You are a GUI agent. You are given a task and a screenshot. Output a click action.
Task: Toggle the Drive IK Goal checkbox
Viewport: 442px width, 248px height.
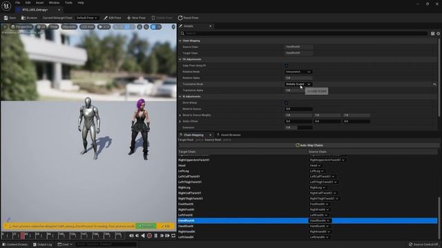coord(287,103)
